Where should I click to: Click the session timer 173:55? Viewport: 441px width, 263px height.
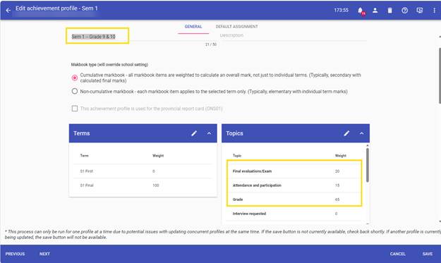[x=341, y=10]
